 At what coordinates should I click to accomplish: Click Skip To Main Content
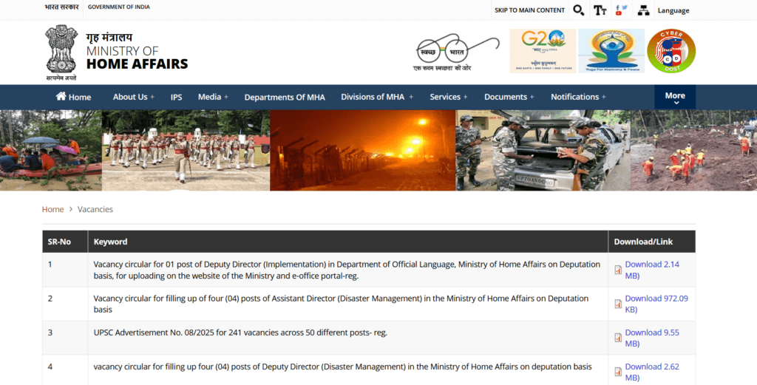point(529,10)
